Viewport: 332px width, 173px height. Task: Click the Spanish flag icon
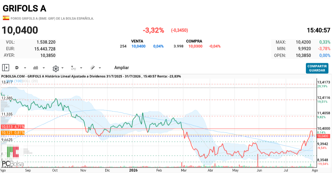click(x=6, y=18)
